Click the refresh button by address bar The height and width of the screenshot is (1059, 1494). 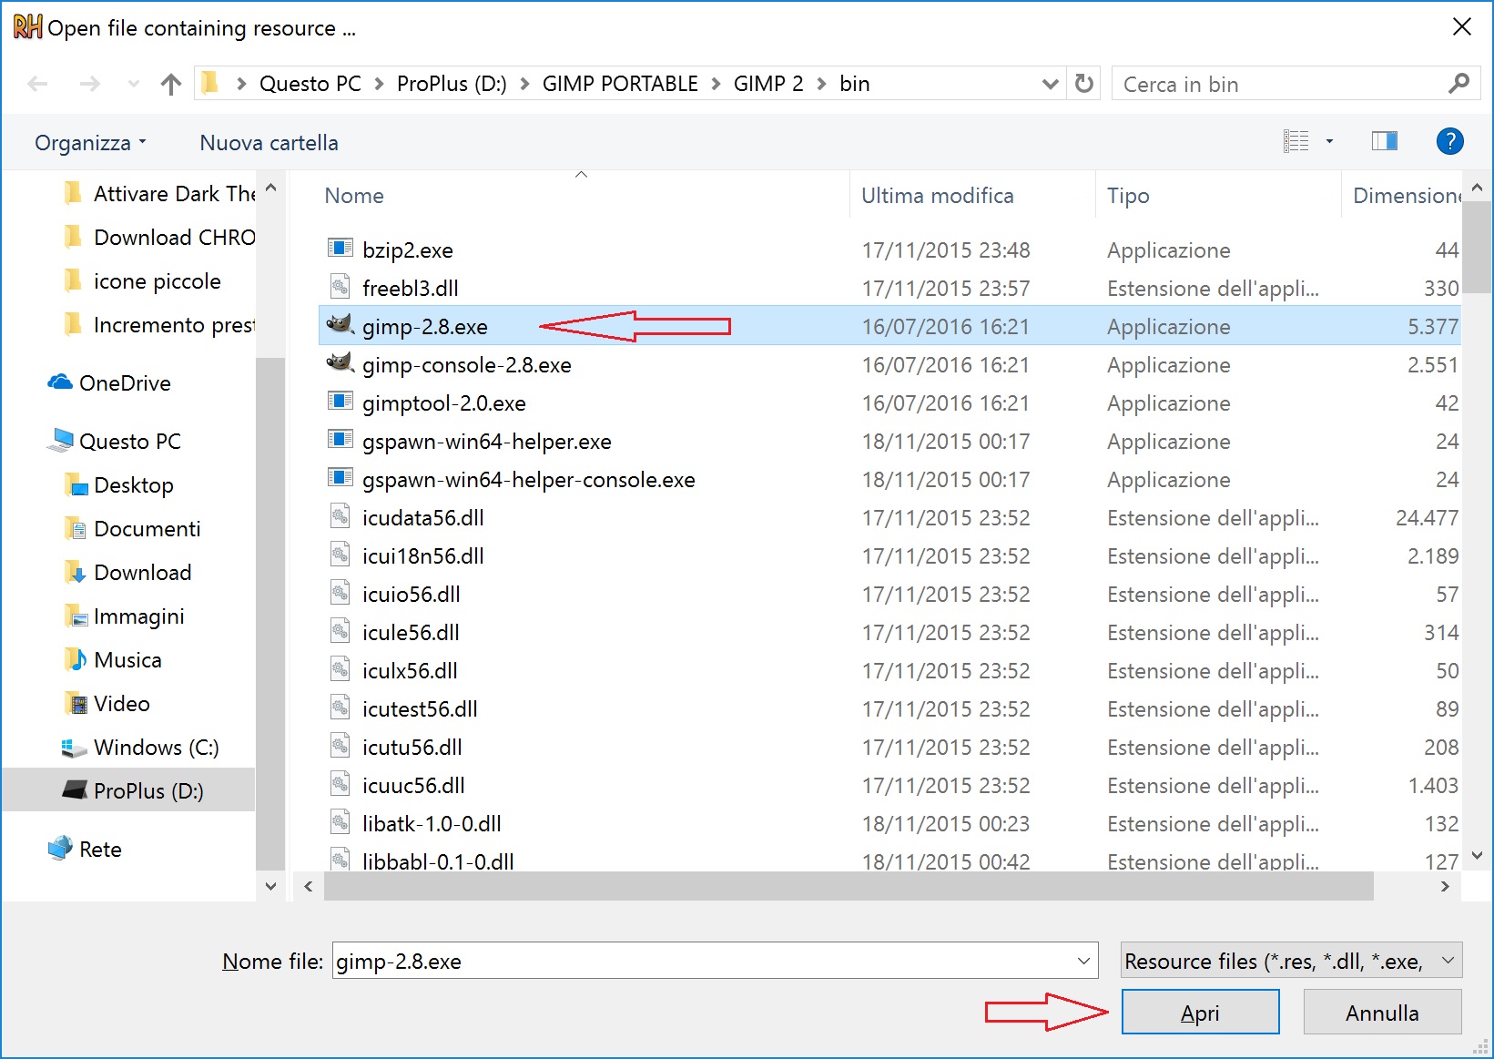[1083, 84]
